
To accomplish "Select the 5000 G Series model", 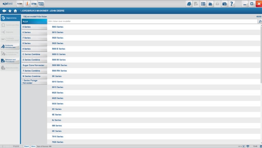I will pos(154,54).
